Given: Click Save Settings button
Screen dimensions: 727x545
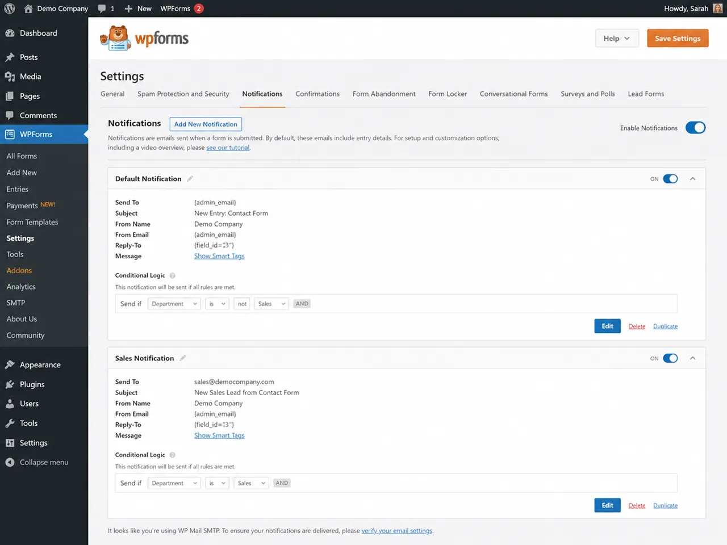Looking at the screenshot, I should tap(678, 39).
